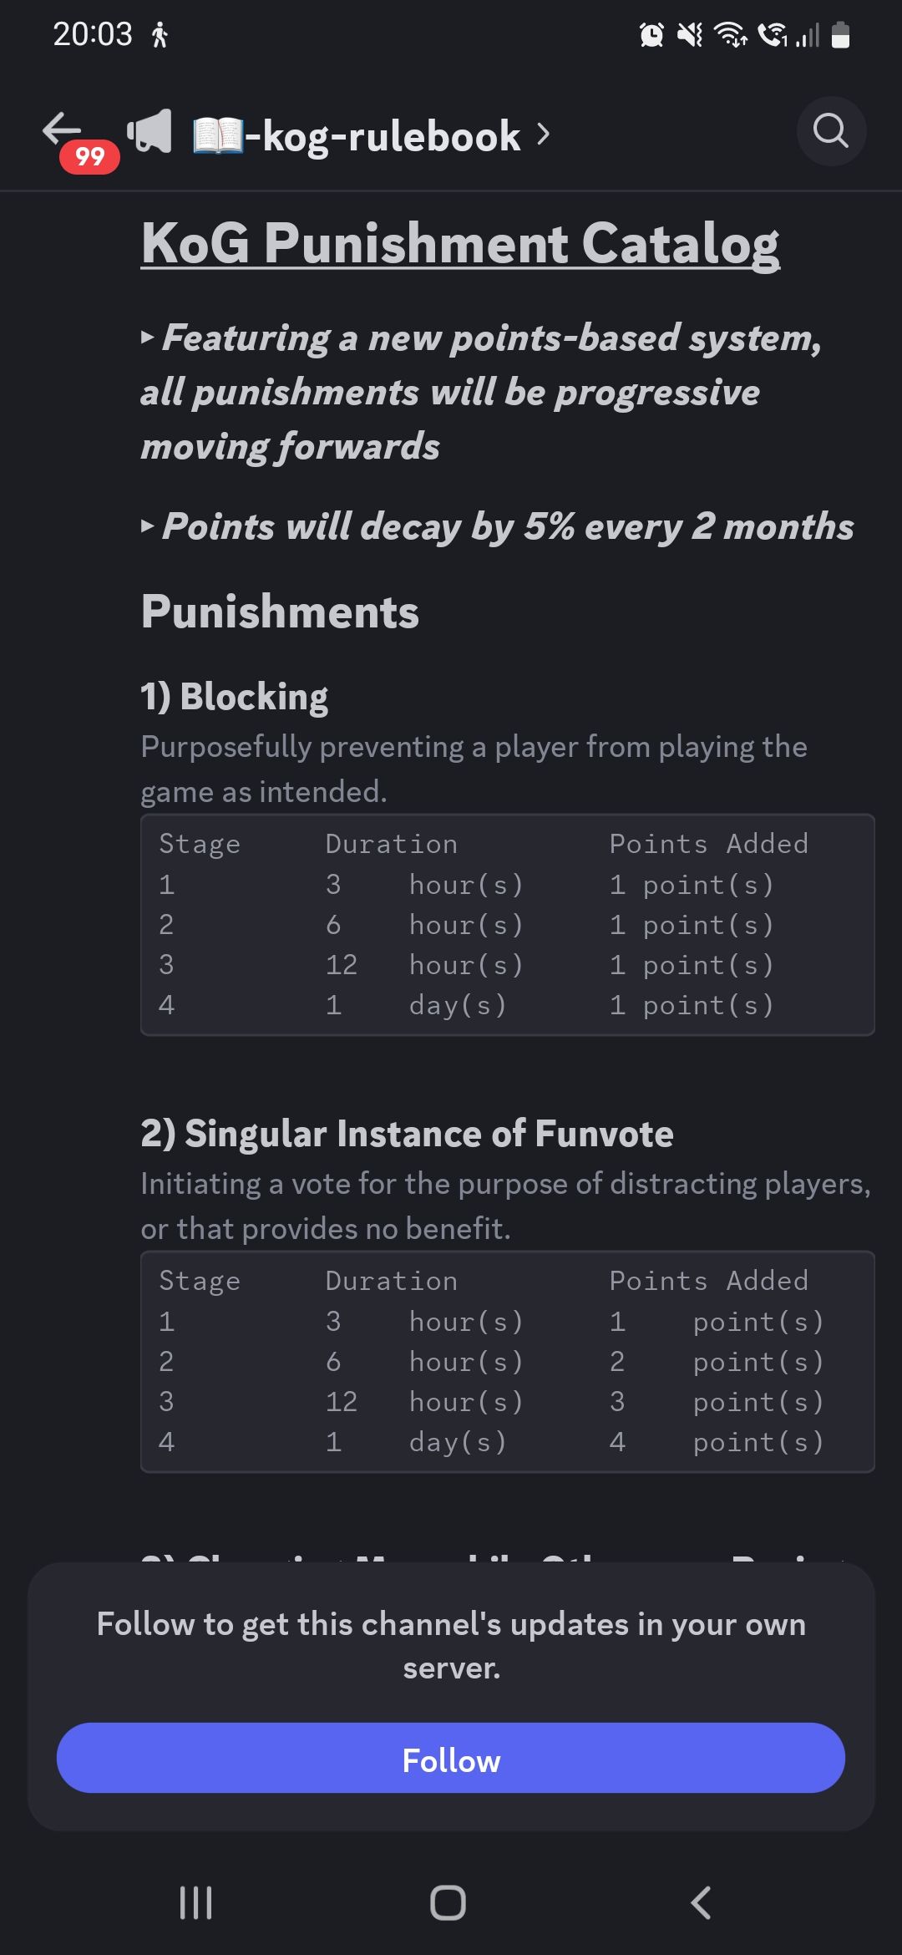902x1955 pixels.
Task: Open the search magnifier icon
Action: (x=831, y=131)
